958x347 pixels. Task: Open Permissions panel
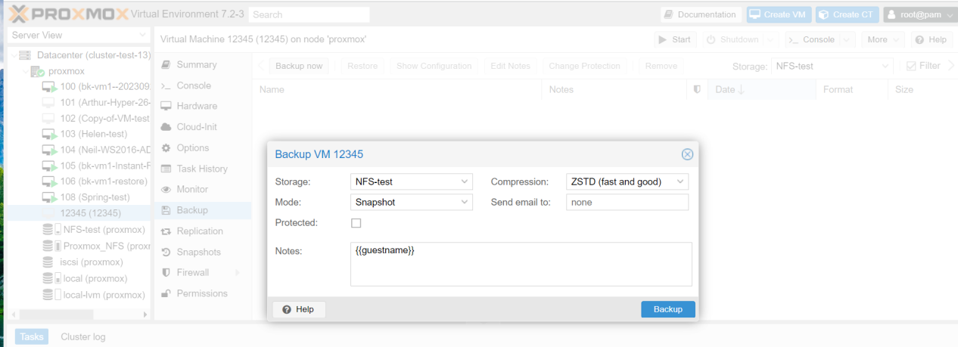[x=202, y=293]
